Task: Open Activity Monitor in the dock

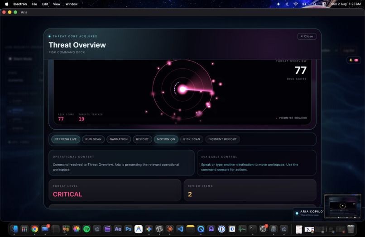Action: tap(242, 229)
